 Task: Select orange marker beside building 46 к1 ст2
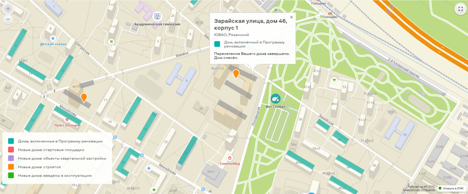(236, 74)
